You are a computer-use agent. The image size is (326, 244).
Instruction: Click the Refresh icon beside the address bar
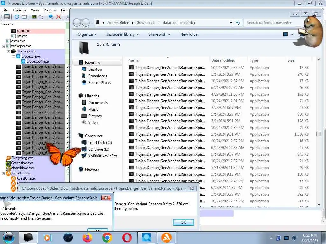238,23
